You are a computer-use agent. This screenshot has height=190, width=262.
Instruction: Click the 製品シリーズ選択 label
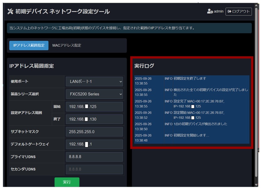click(x=25, y=94)
